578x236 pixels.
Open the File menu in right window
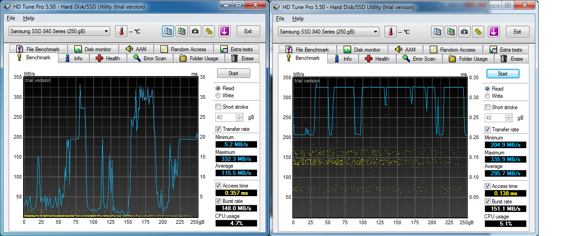pyautogui.click(x=280, y=19)
